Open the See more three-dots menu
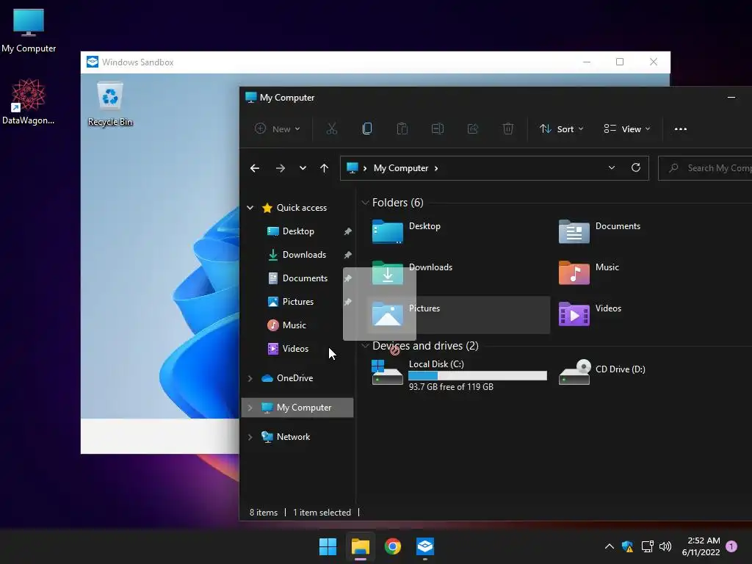 coord(681,129)
